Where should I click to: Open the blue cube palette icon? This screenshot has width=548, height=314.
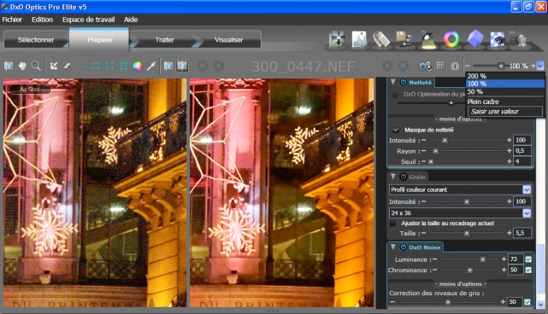tap(475, 38)
